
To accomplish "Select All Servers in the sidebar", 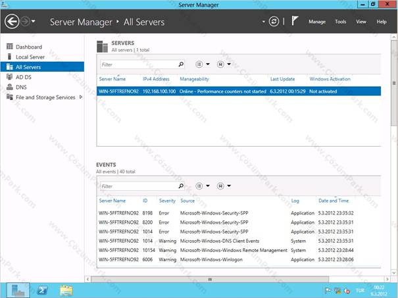I will tap(42, 67).
